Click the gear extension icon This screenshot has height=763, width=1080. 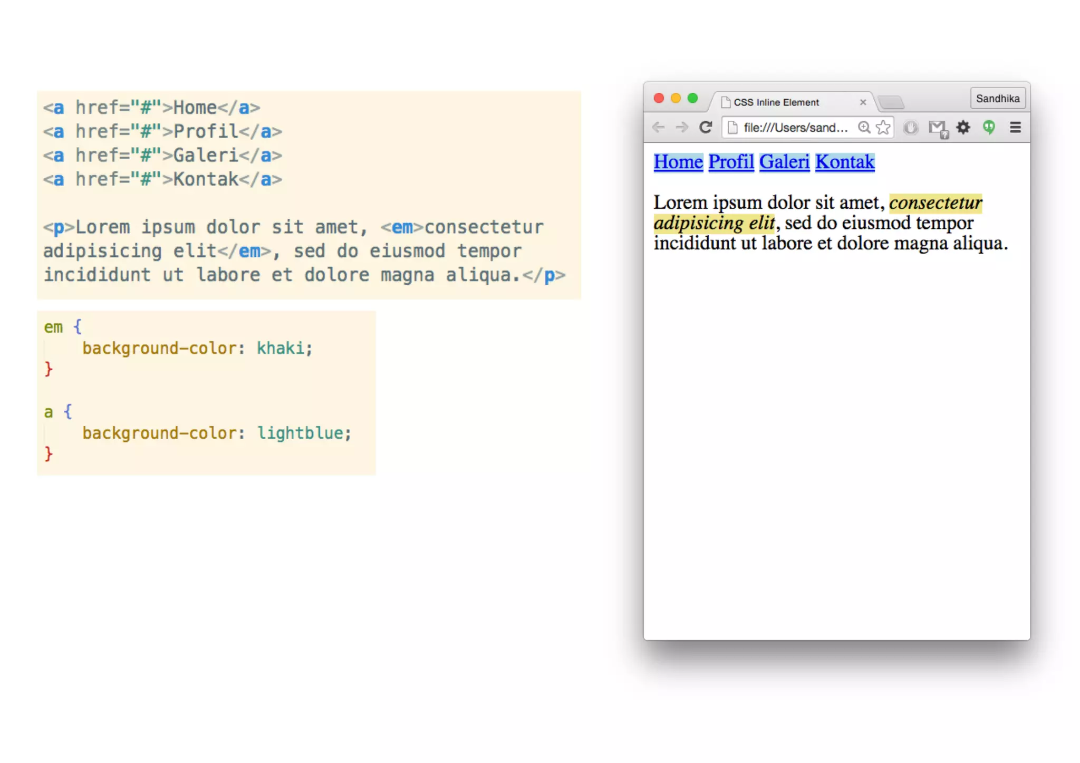click(963, 128)
